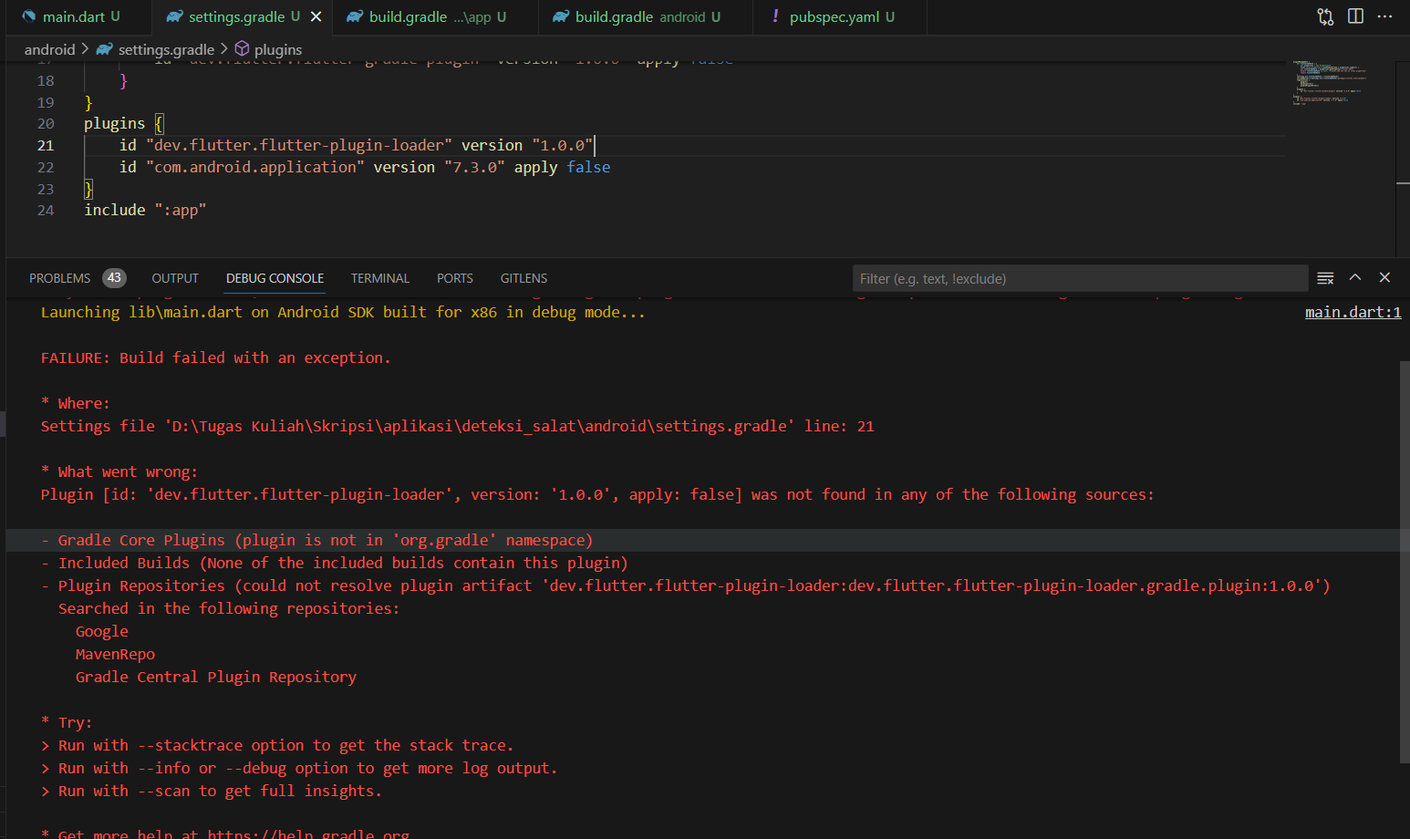
Task: Select the settings.gradle breadcrumb item
Action: tap(166, 49)
